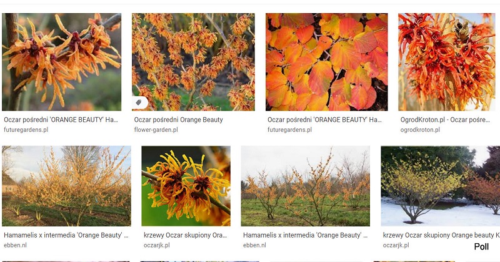The width and height of the screenshot is (500, 262).
Task: Open the oczarjk.pl yellow flower close-up thumbnail
Action: 186,186
